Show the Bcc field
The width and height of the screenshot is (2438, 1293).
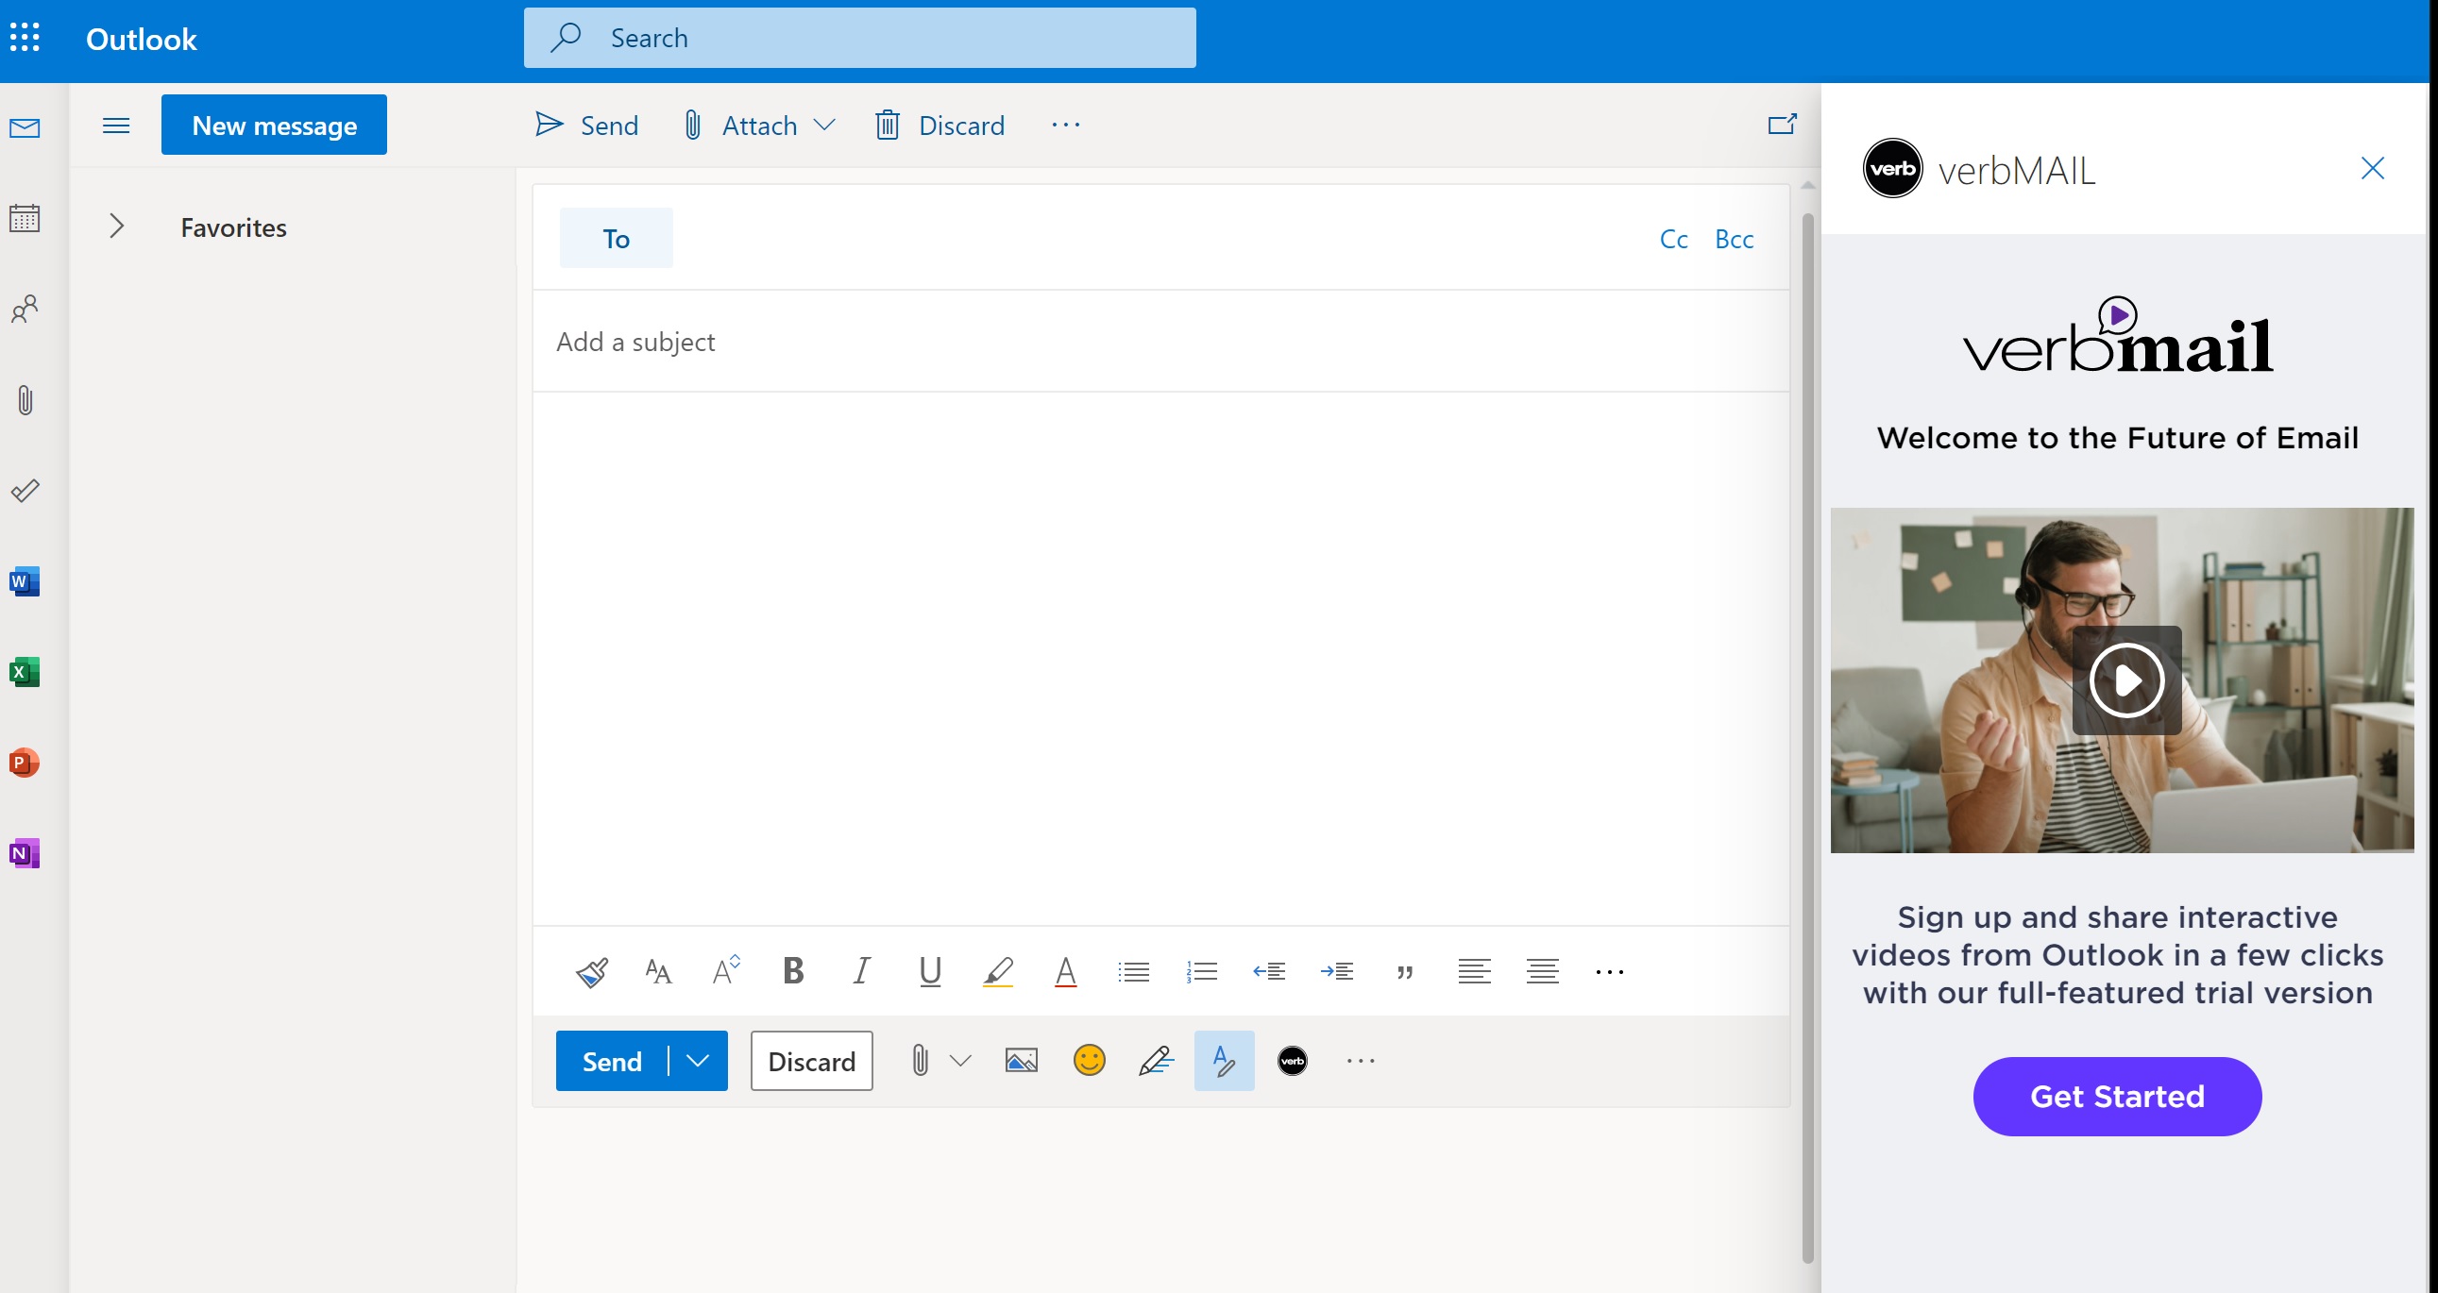(x=1734, y=239)
